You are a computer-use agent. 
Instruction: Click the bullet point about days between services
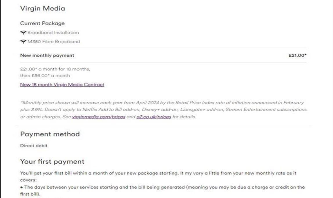click(162, 190)
